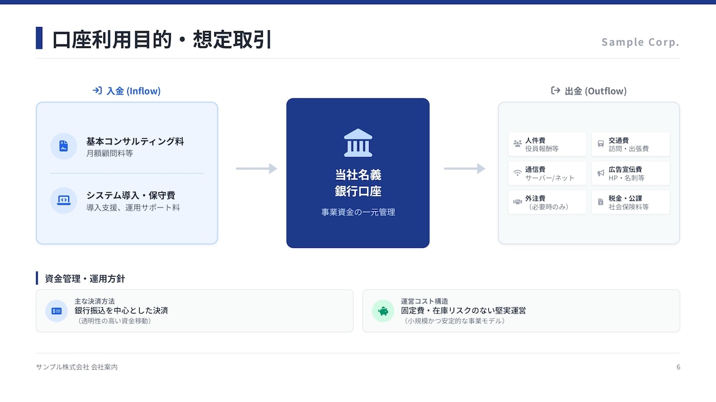Click the wifi icon next to 通信費

pyautogui.click(x=517, y=173)
